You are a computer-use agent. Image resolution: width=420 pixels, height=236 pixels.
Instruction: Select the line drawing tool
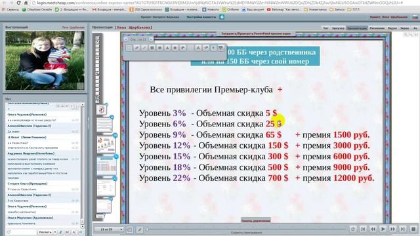[x=144, y=48]
